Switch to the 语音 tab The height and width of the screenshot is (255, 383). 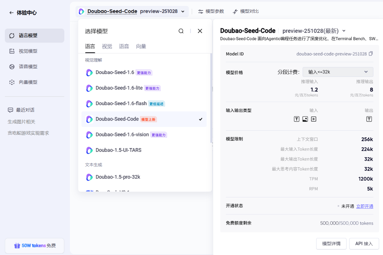(x=124, y=46)
